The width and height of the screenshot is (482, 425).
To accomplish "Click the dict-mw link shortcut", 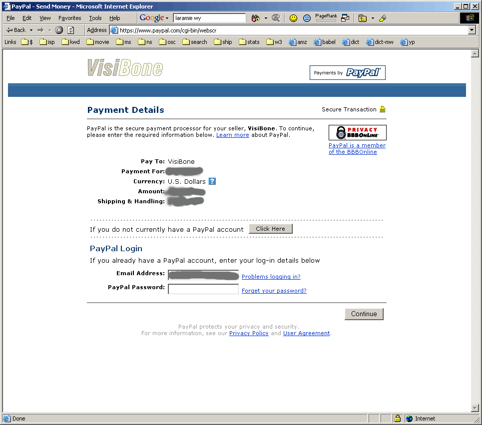I will [380, 42].
